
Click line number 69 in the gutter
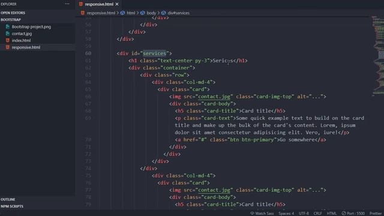(88, 118)
